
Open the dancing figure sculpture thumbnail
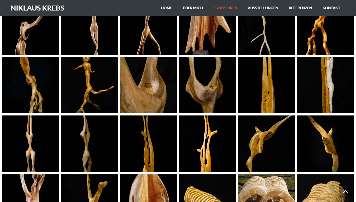[89, 85]
